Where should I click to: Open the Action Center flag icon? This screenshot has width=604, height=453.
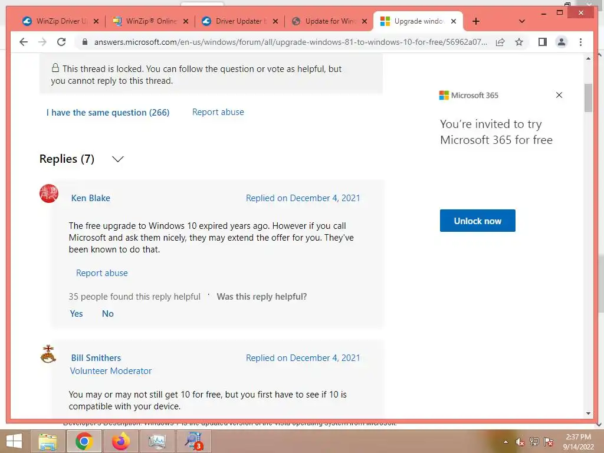coord(549,442)
